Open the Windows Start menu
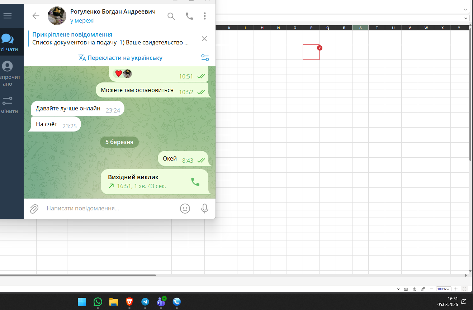 [82, 302]
